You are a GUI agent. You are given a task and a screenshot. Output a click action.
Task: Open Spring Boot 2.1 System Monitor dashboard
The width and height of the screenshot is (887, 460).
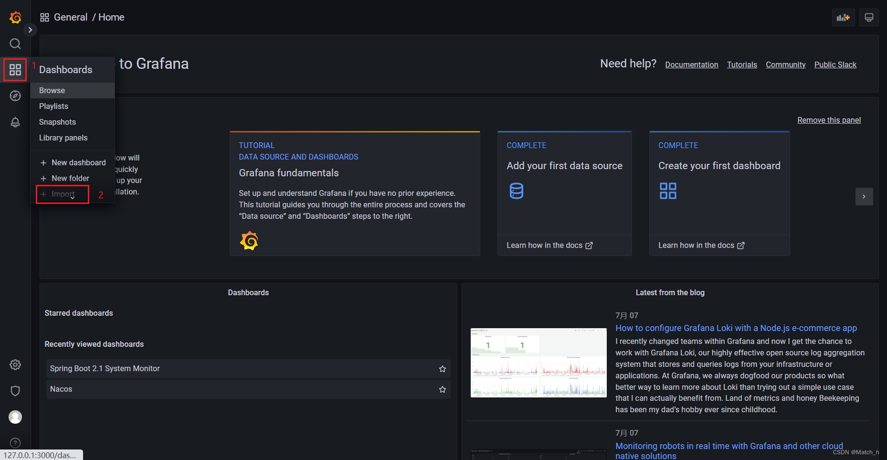[248, 369]
